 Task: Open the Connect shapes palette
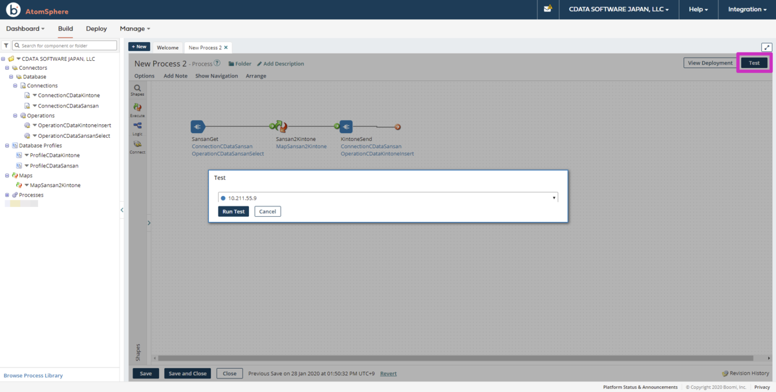tap(137, 147)
